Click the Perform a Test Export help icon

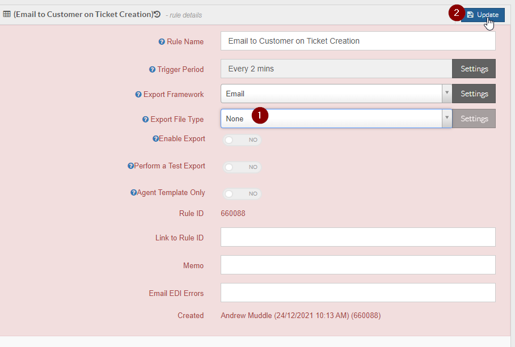(x=130, y=166)
